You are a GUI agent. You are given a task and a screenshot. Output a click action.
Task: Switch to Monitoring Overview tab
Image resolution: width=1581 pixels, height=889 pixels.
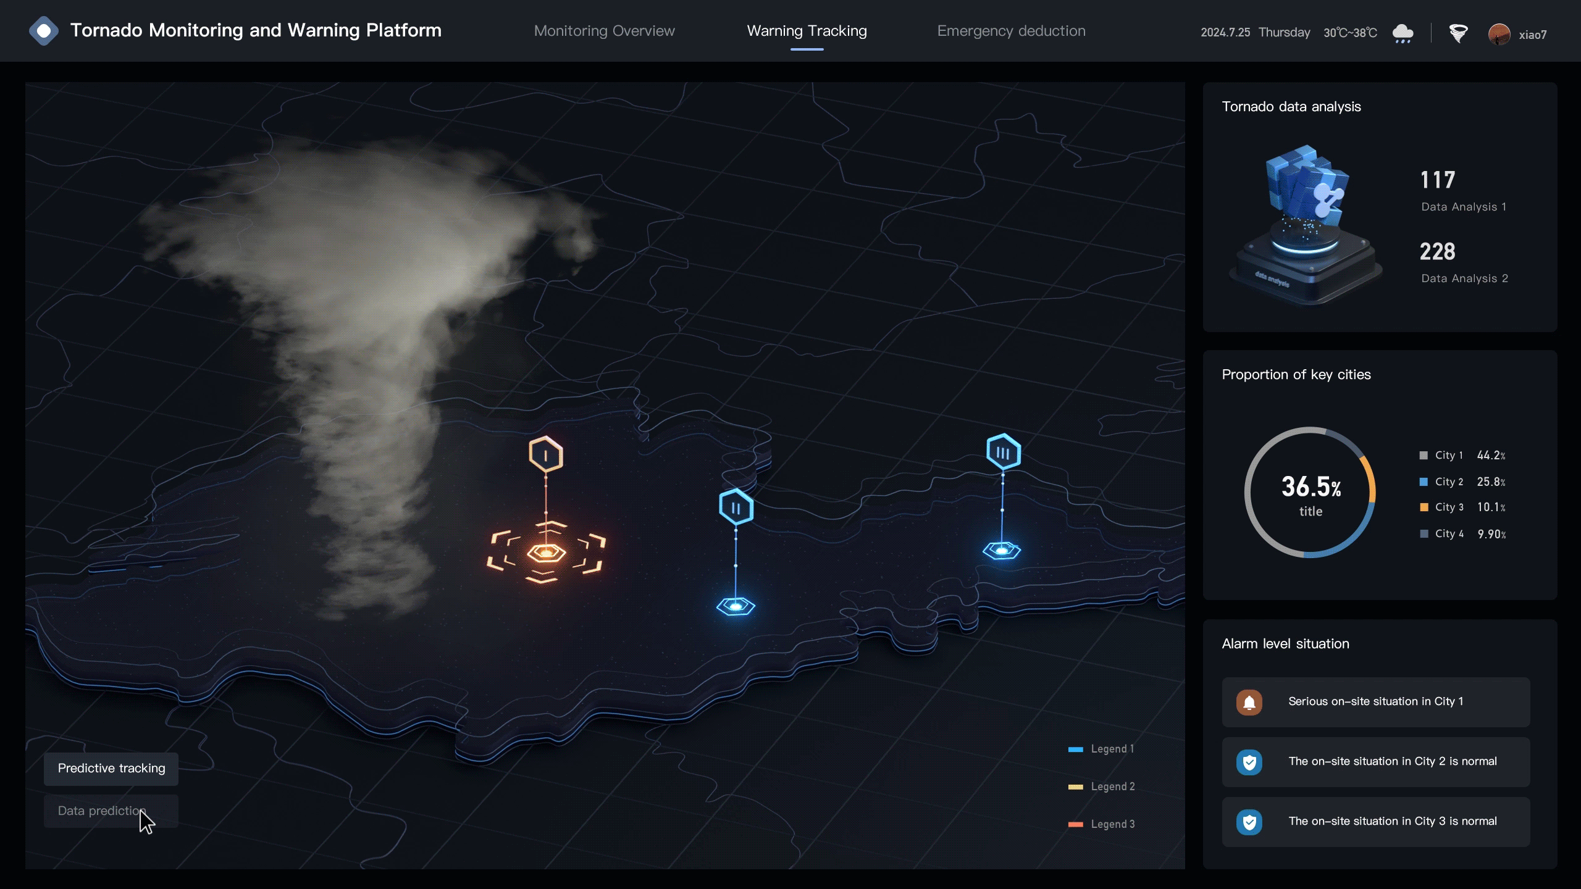click(x=604, y=31)
